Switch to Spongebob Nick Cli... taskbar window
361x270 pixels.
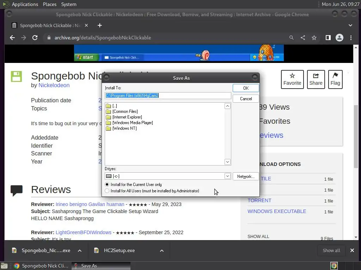(x=42, y=266)
